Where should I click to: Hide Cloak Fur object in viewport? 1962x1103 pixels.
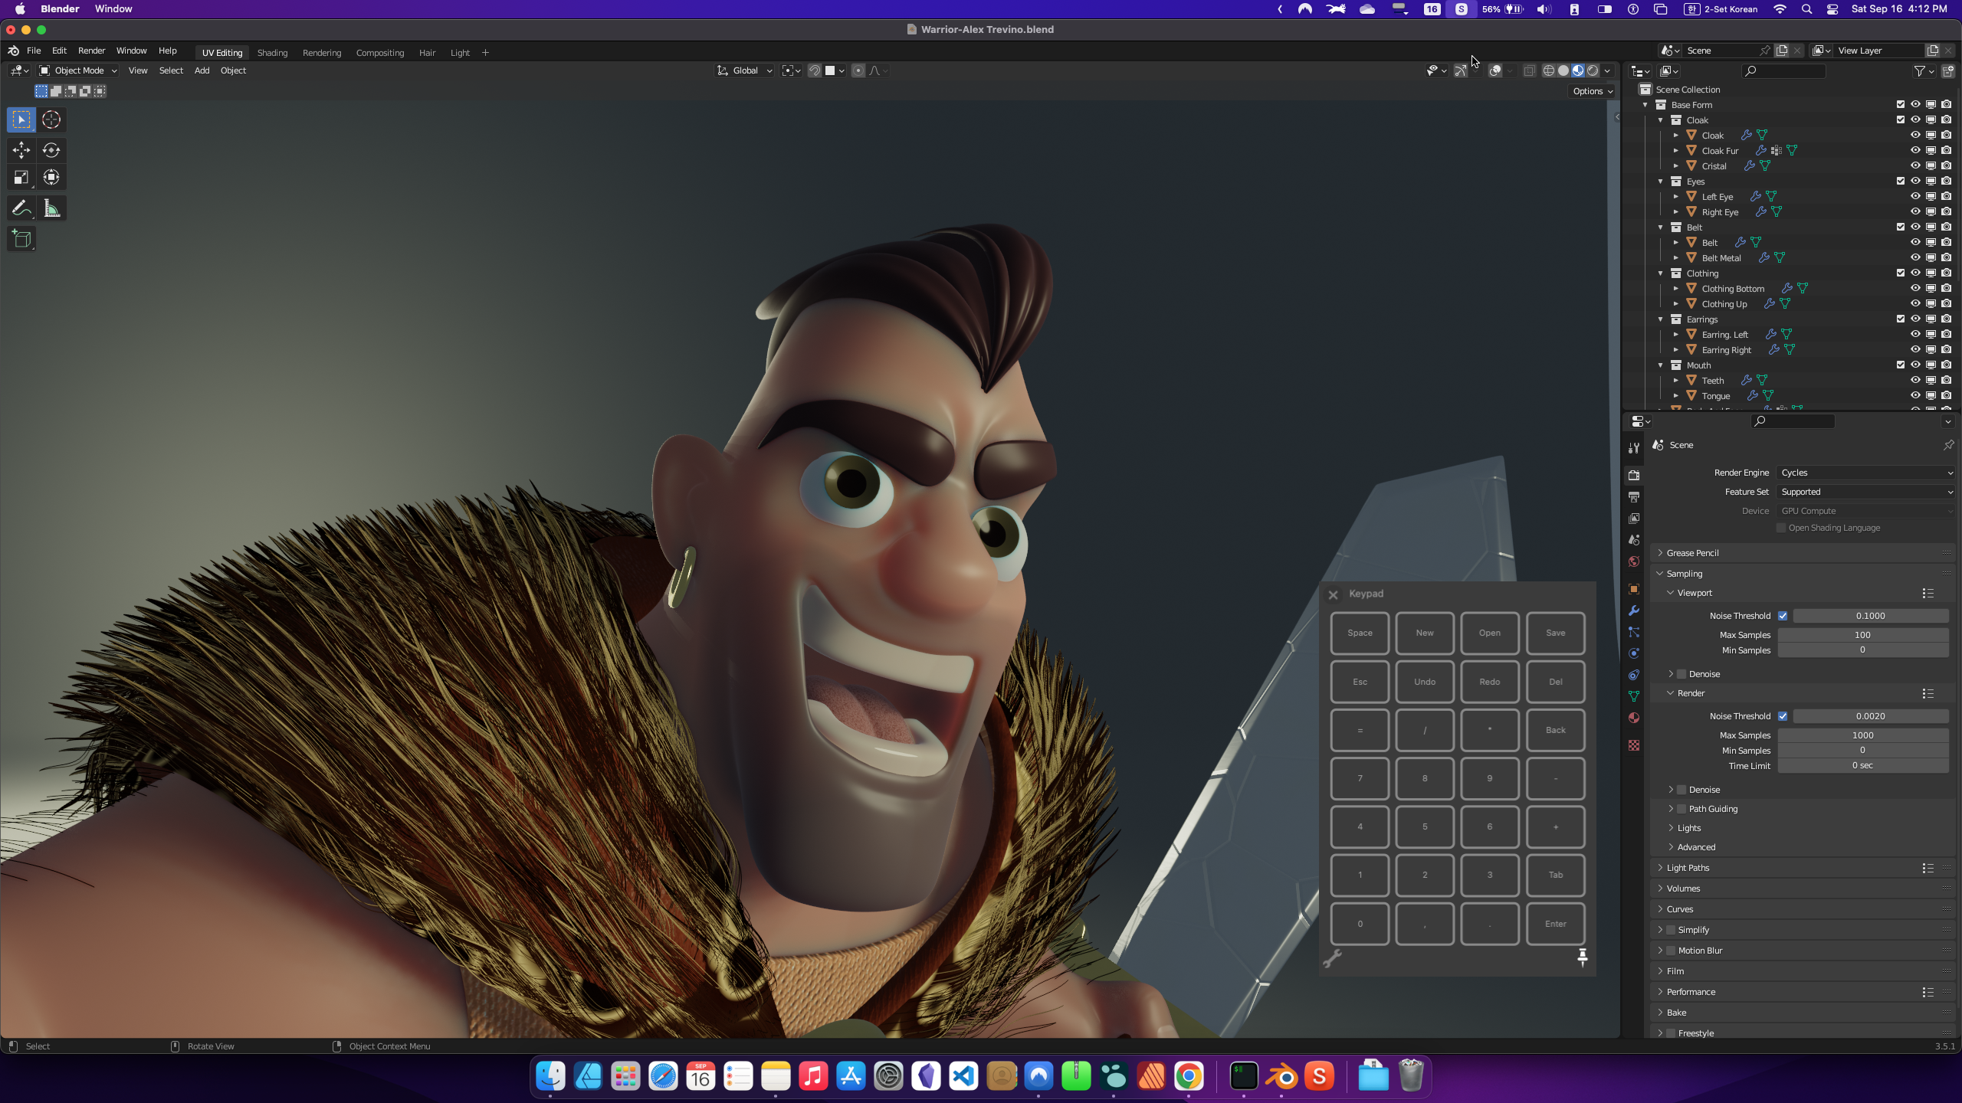coord(1915,151)
